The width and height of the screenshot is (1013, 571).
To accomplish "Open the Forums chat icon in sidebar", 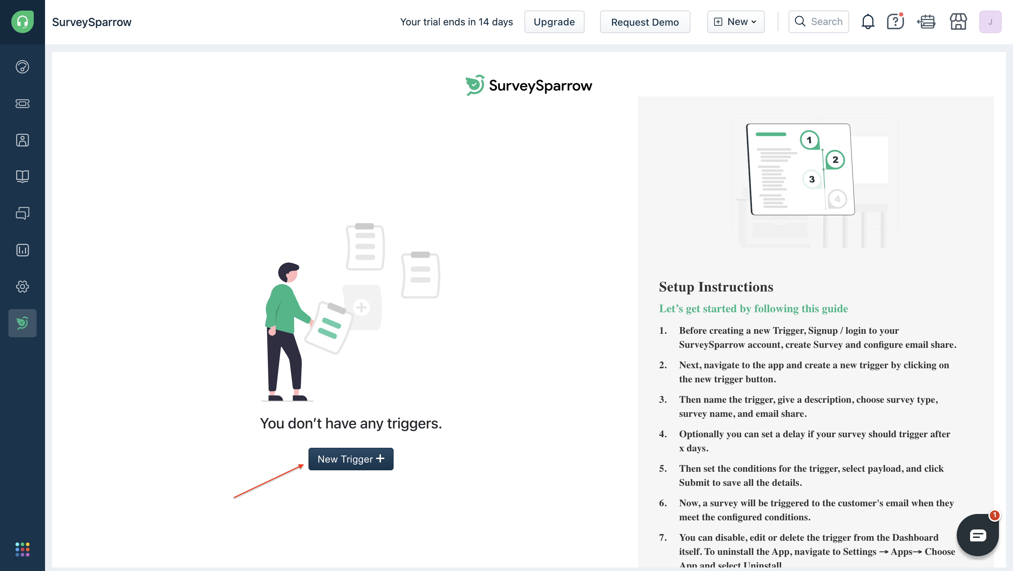I will pyautogui.click(x=23, y=213).
